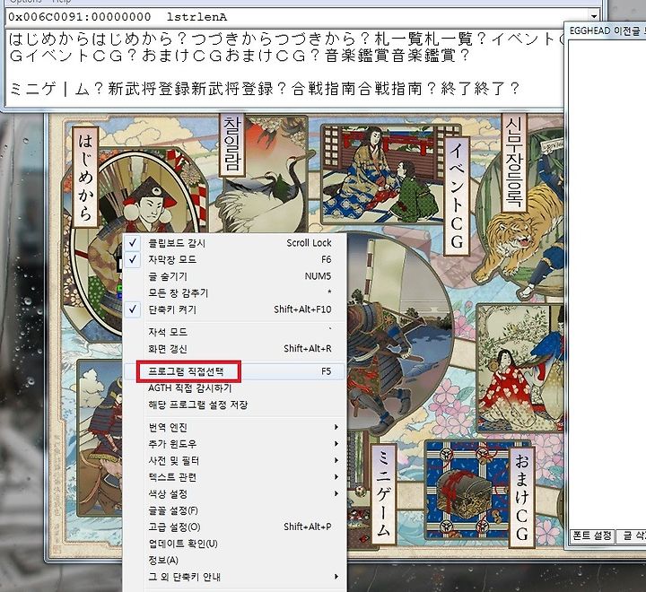
Task: Select AGTH 직접 감시하기 menu entry
Action: coord(234,388)
